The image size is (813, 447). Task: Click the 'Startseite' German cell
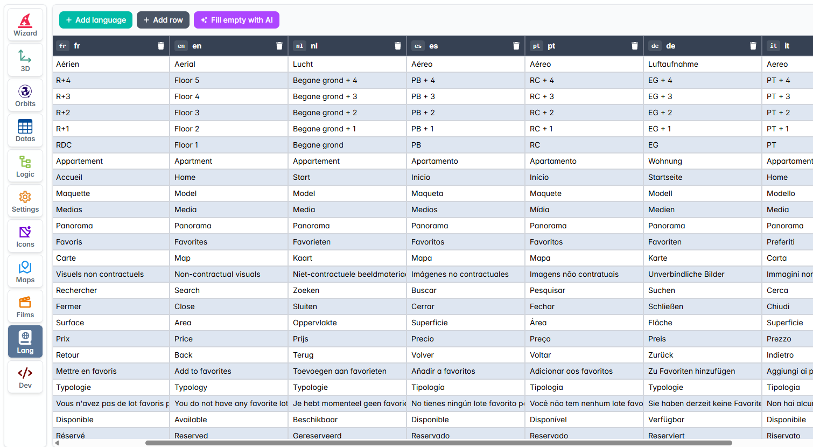pos(703,177)
